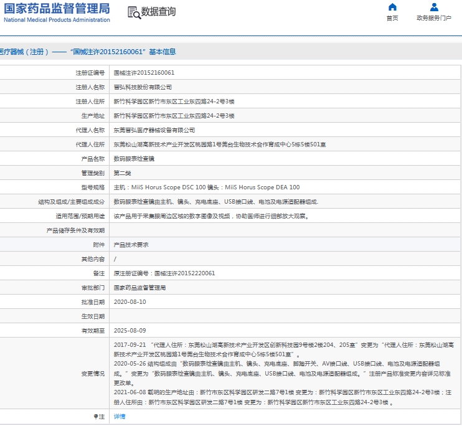The height and width of the screenshot is (426, 462).
Task: Click the 结构及组成 composition description
Action: (216, 202)
